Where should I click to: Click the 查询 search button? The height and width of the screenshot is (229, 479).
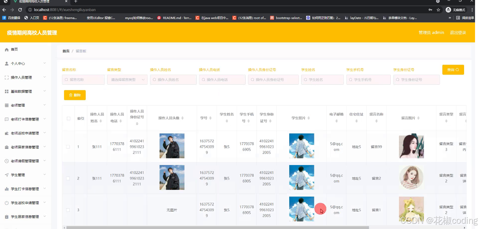453,70
